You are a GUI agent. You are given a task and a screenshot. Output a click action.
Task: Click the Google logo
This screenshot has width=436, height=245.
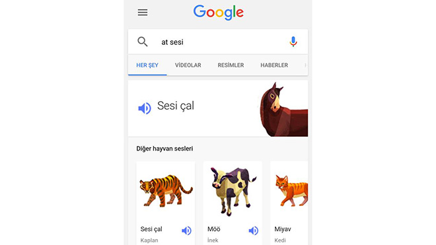(x=219, y=13)
